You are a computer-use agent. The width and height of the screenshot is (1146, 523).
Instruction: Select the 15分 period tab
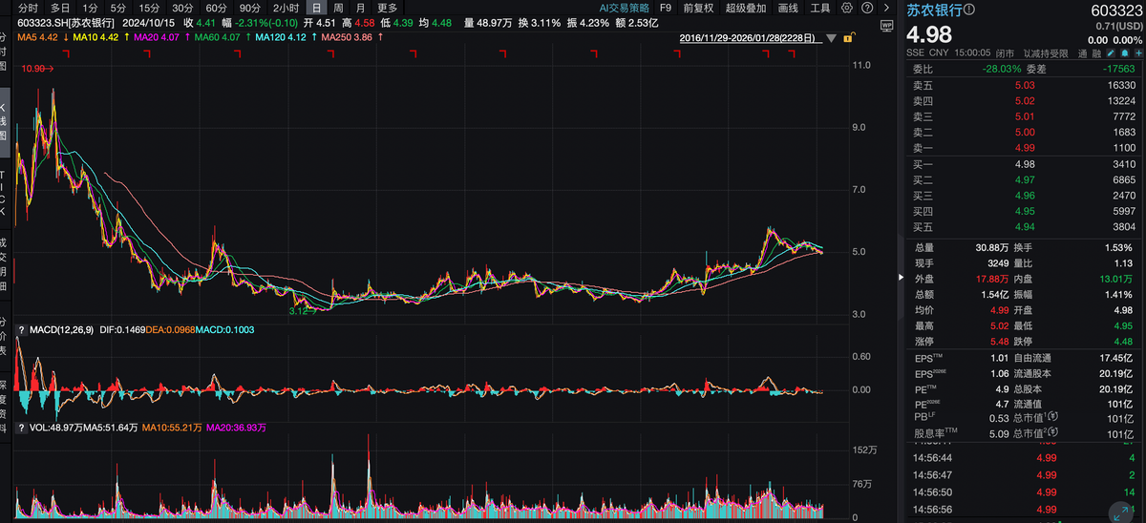(x=149, y=8)
